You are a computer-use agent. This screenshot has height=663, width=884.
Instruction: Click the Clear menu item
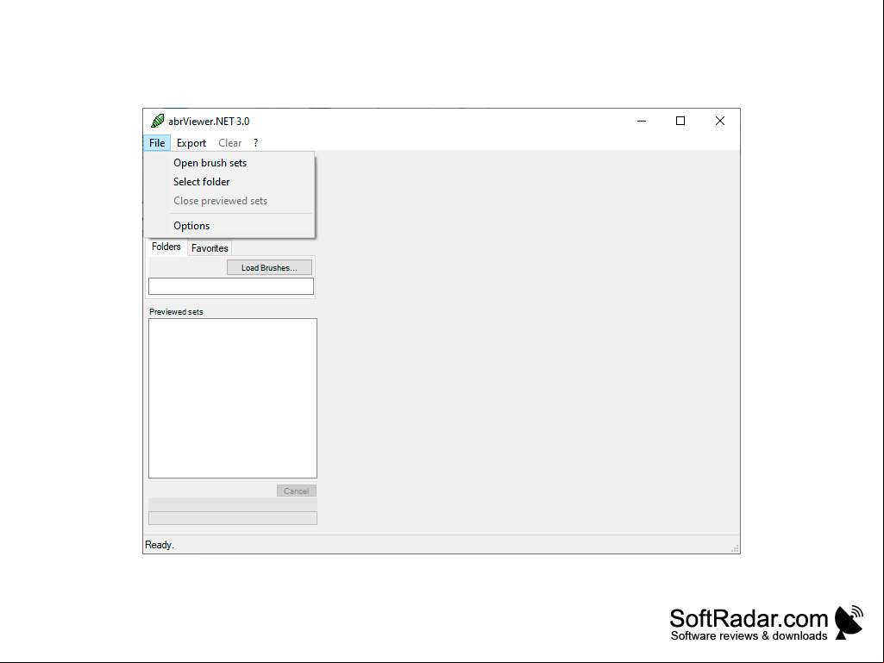pyautogui.click(x=230, y=142)
